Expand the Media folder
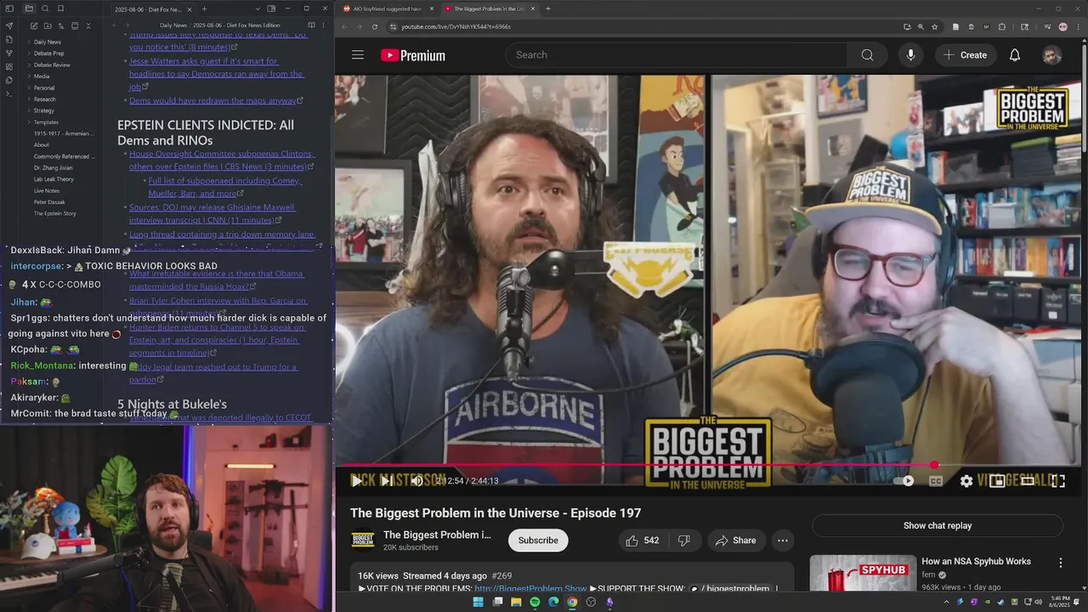This screenshot has width=1088, height=612. pyautogui.click(x=42, y=76)
